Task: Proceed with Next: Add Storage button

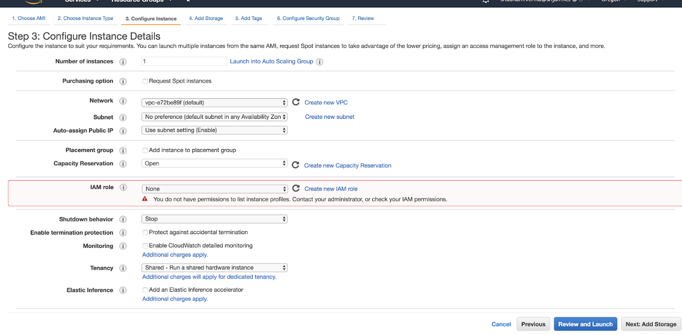Action: point(651,324)
